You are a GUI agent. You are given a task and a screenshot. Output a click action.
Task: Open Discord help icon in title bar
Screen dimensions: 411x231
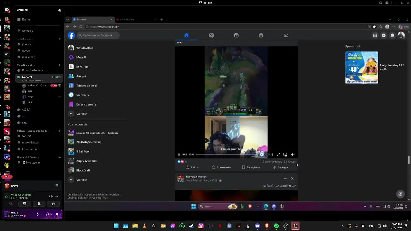coord(387,3)
